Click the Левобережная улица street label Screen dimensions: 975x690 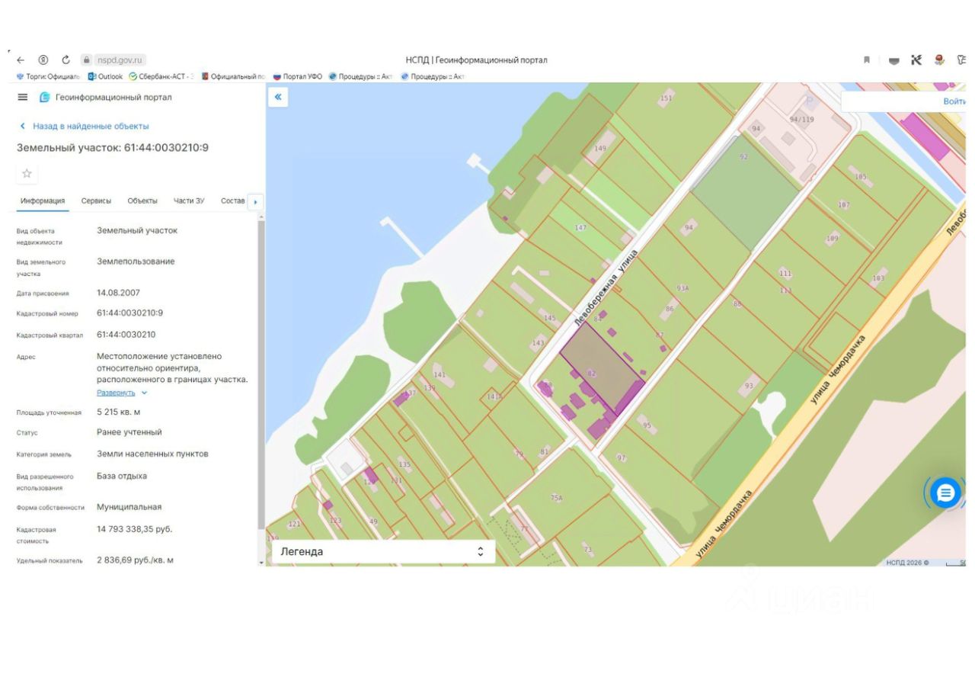pos(606,289)
